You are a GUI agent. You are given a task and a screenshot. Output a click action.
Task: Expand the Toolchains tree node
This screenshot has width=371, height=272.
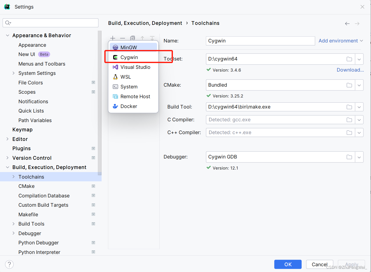coord(14,177)
